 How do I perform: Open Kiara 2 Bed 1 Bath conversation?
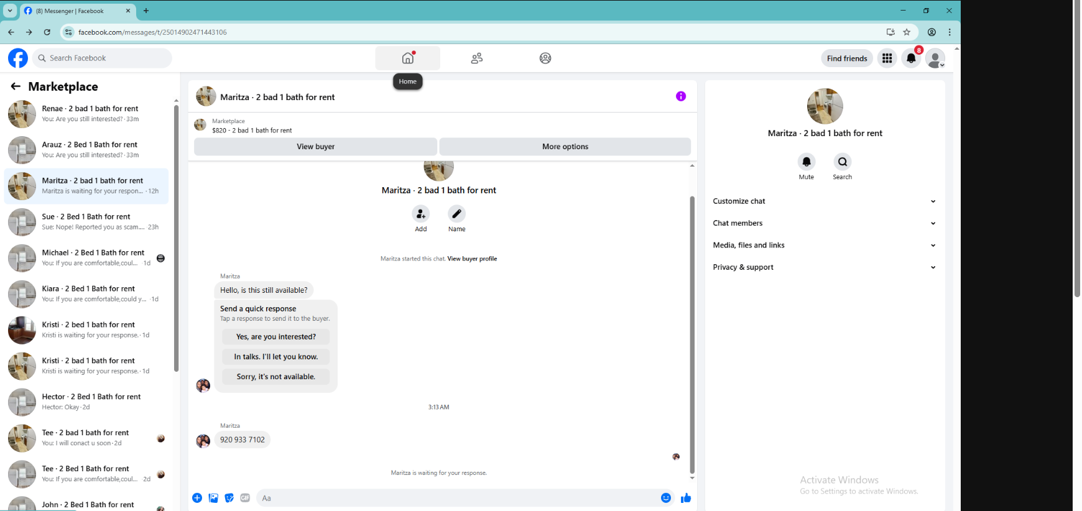pyautogui.click(x=86, y=294)
